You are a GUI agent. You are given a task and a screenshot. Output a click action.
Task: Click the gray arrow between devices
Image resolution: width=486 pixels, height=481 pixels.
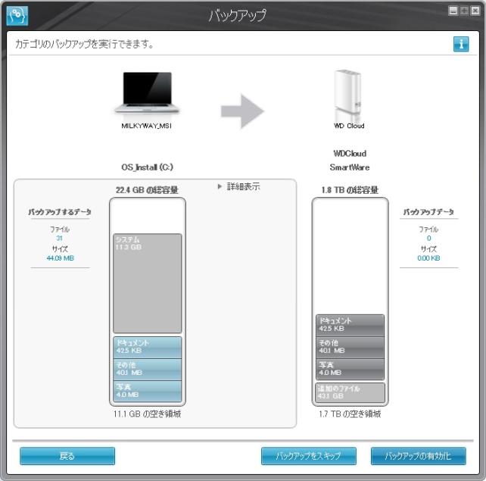coord(242,111)
